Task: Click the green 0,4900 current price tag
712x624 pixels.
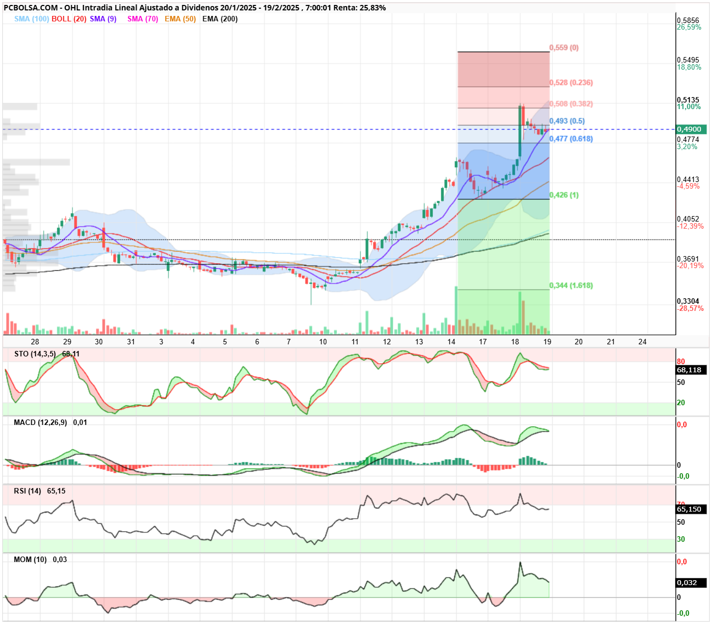Action: point(691,129)
